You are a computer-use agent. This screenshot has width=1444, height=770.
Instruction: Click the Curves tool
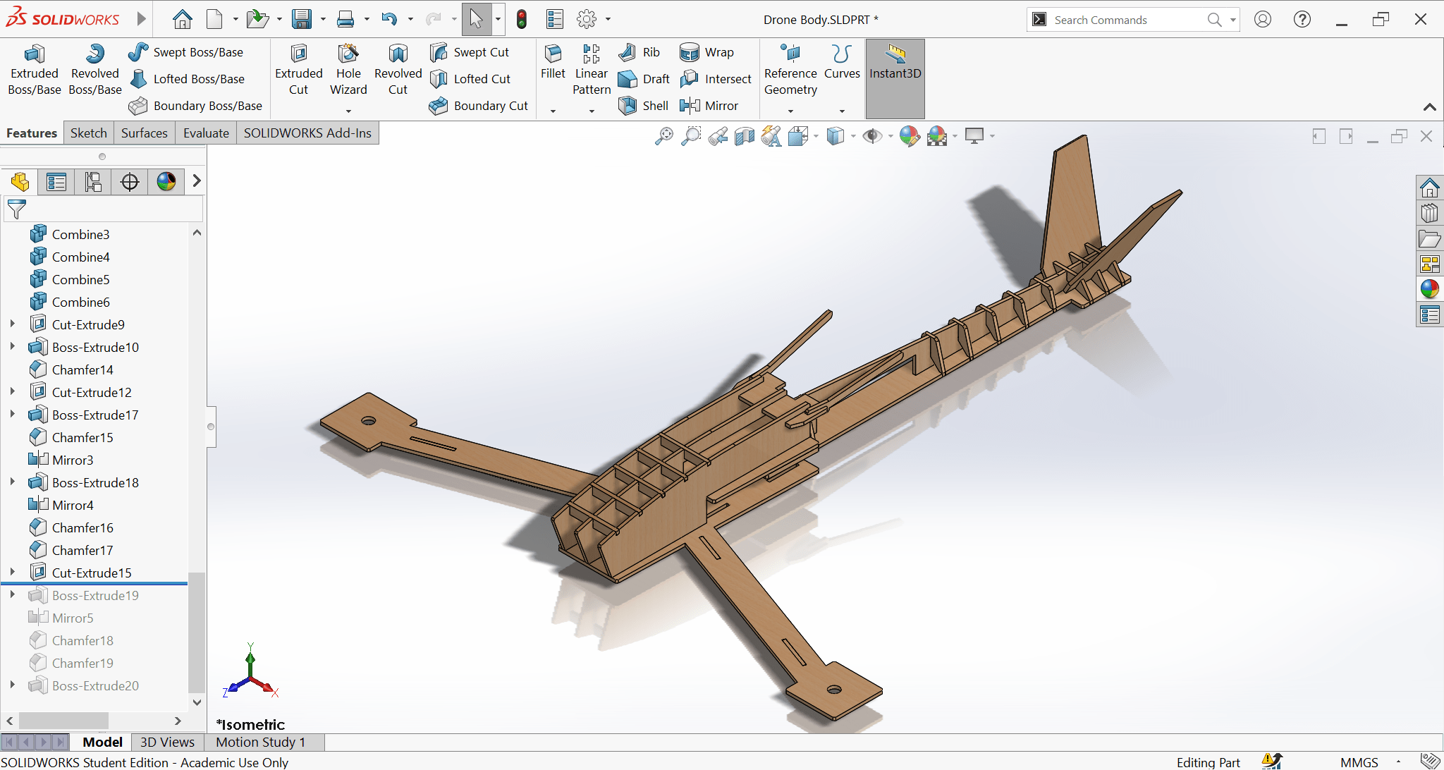click(842, 62)
